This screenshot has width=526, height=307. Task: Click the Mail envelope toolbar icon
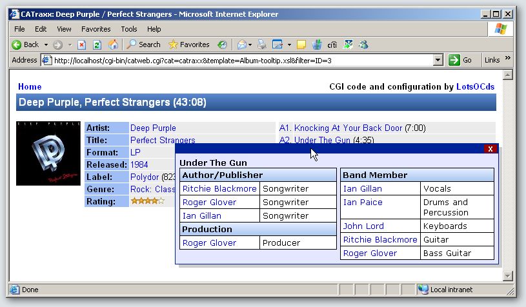[243, 45]
